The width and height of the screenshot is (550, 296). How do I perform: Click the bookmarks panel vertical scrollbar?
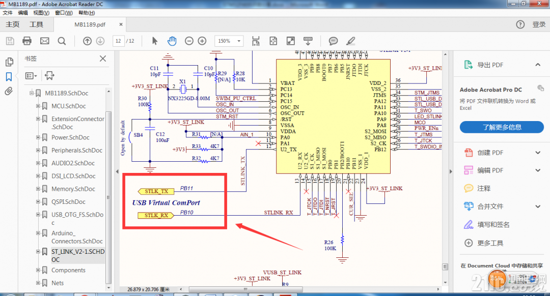[108, 197]
